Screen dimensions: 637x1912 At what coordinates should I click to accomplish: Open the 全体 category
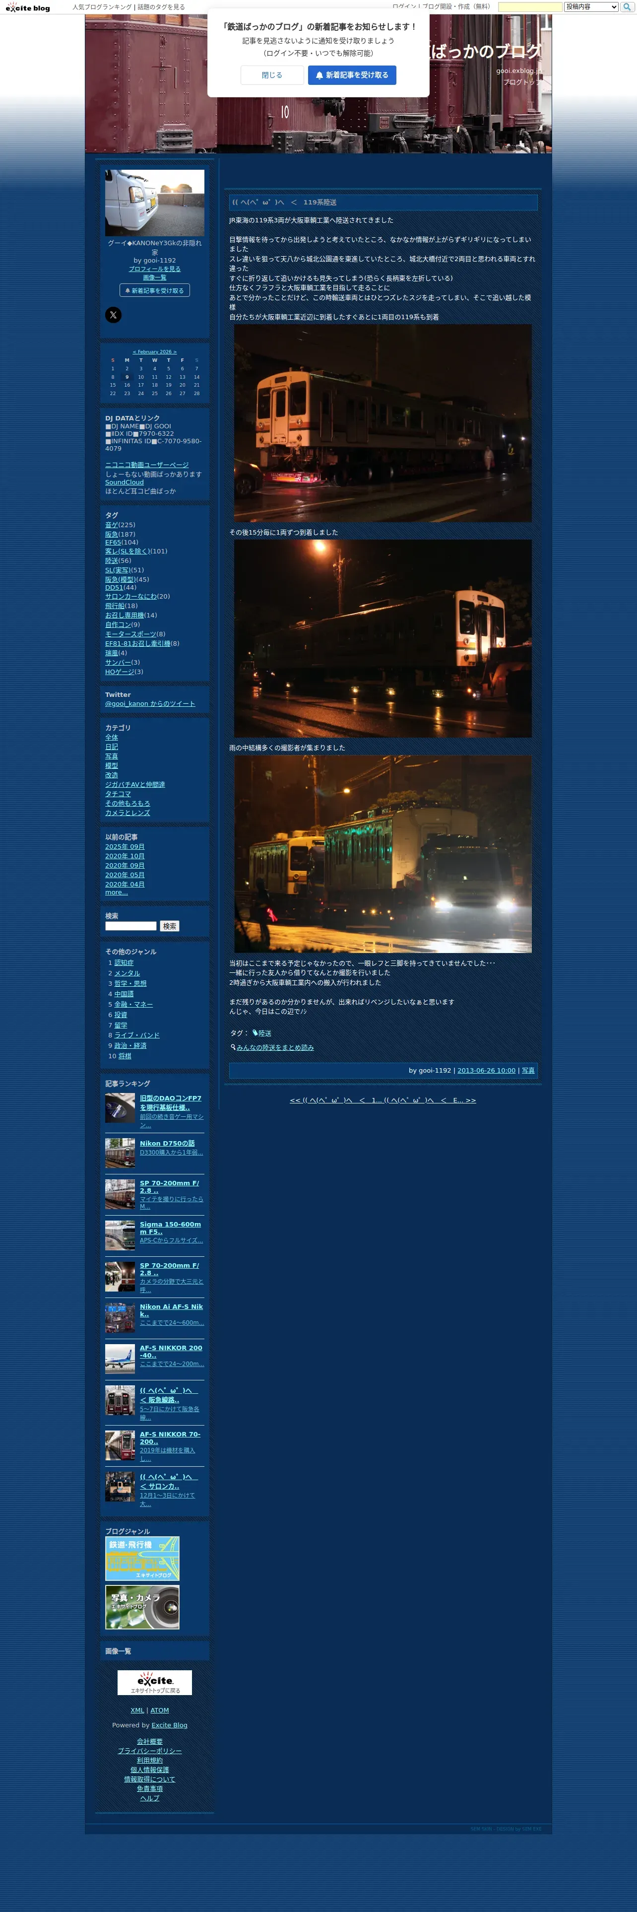(x=111, y=737)
